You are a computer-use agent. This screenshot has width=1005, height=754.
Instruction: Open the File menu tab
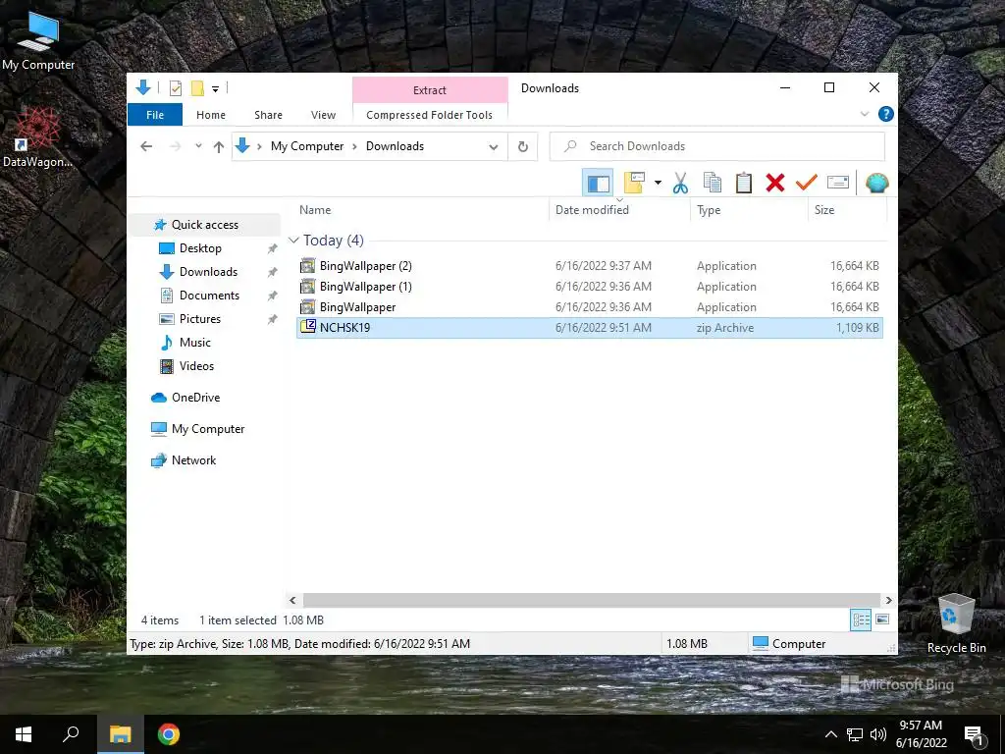click(155, 115)
